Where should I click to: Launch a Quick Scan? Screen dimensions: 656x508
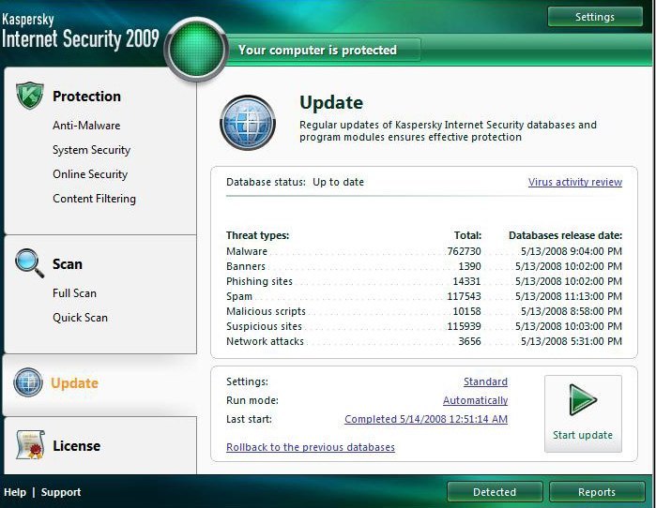[x=80, y=318]
